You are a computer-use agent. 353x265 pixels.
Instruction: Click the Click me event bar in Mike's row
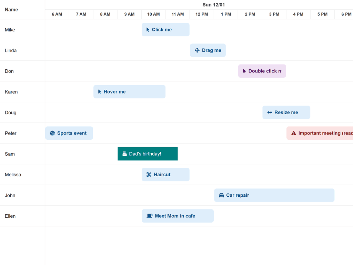[165, 29]
